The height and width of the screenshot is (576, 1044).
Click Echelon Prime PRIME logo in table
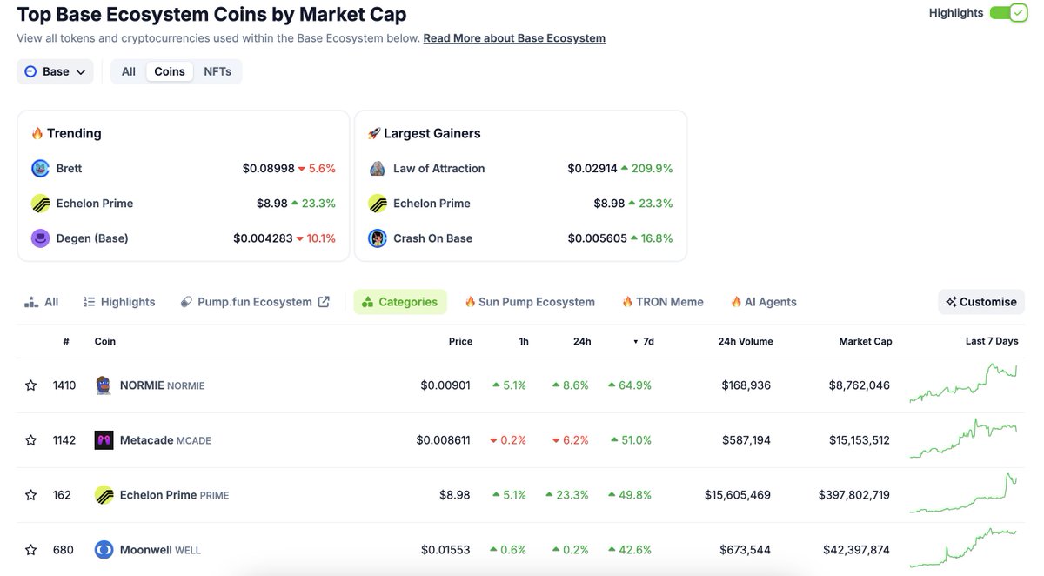click(x=104, y=495)
